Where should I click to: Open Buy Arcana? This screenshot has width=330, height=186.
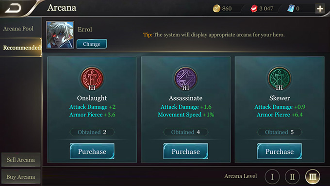[20, 177]
